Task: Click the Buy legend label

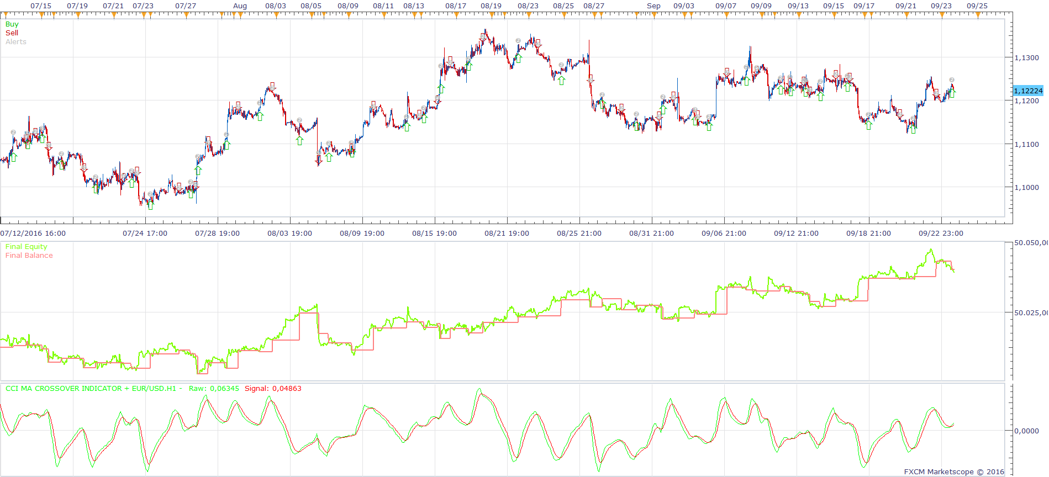Action: pyautogui.click(x=12, y=24)
